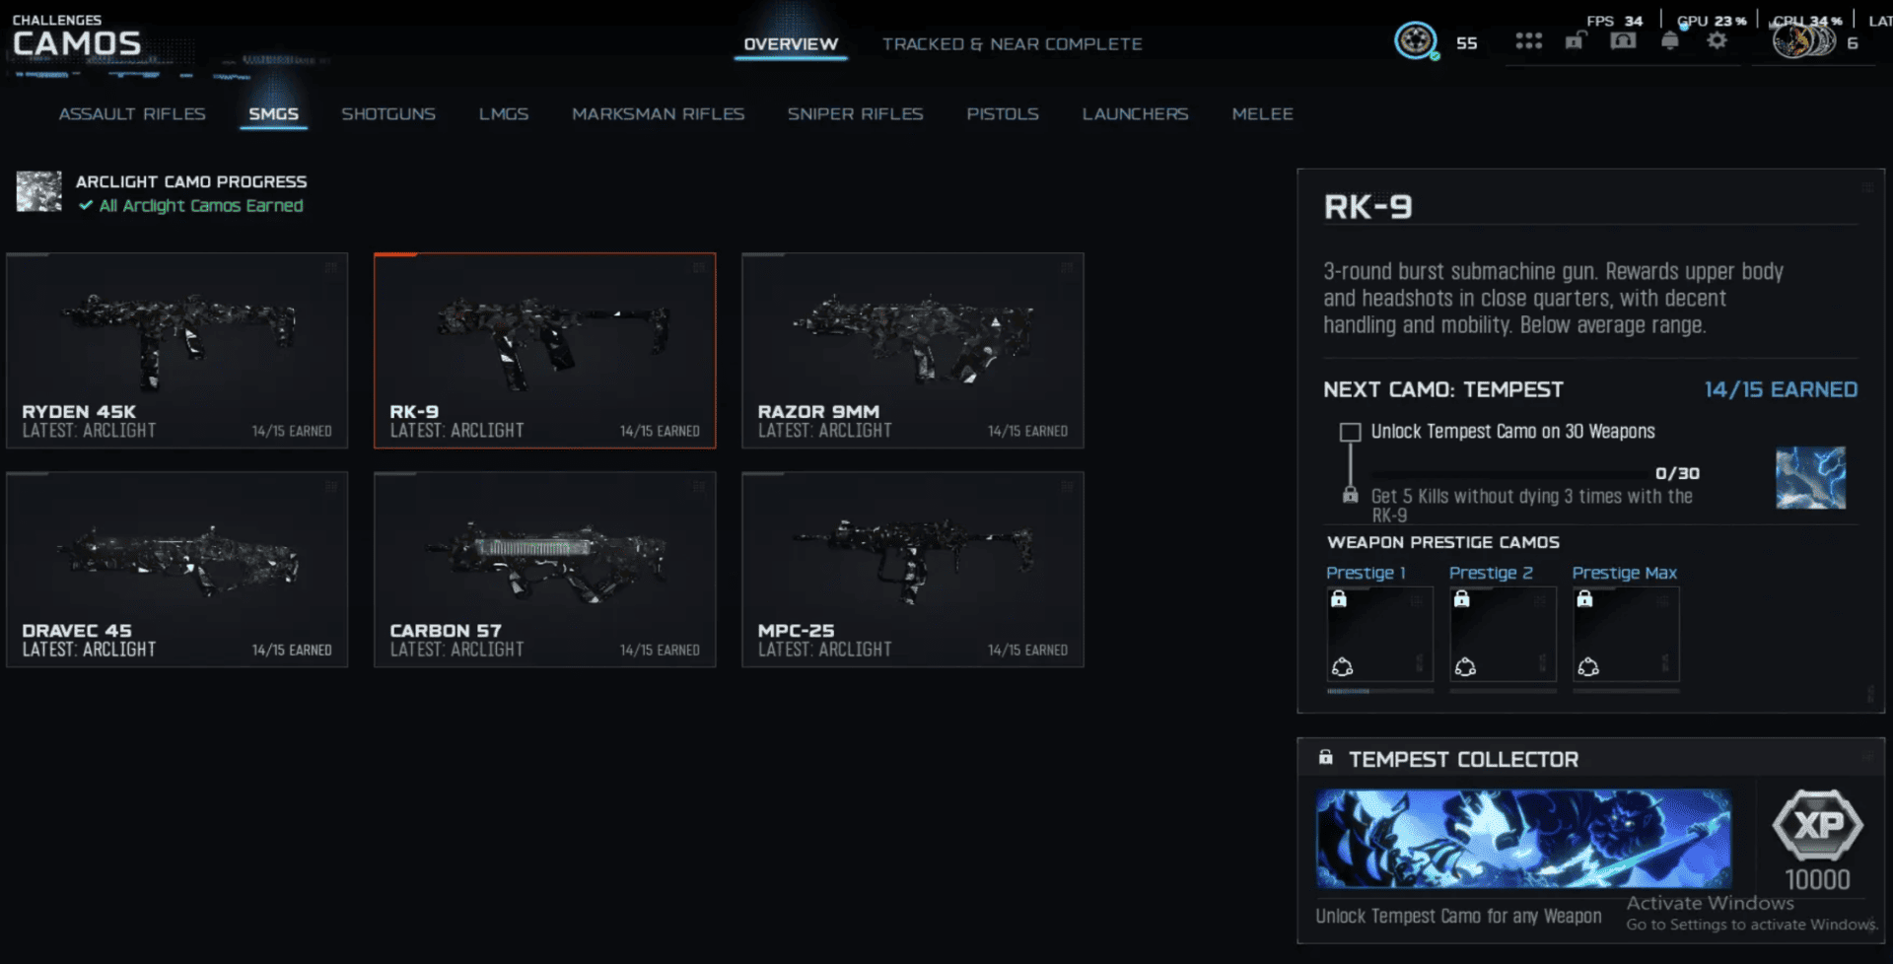1893x964 pixels.
Task: Select the LMGs category tab
Action: pyautogui.click(x=504, y=114)
